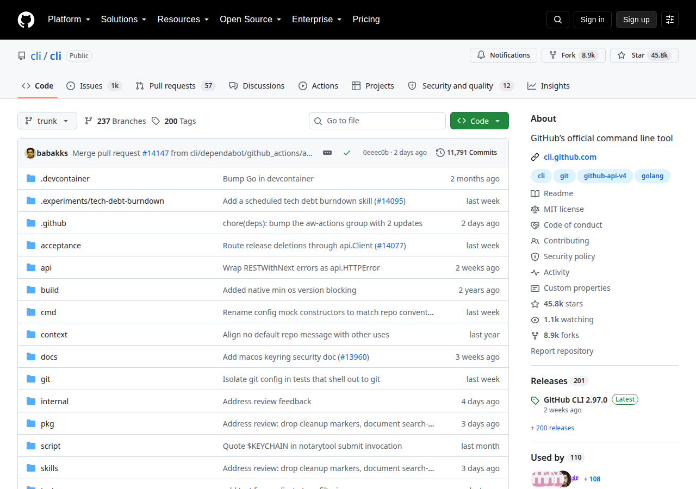Click the GitHub Octocat logo
This screenshot has width=696, height=489.
[x=26, y=20]
